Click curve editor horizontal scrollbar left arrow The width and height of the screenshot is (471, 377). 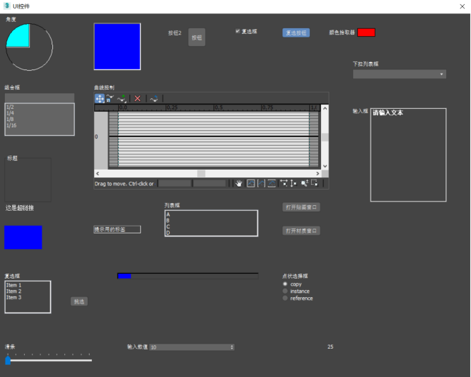(x=98, y=173)
